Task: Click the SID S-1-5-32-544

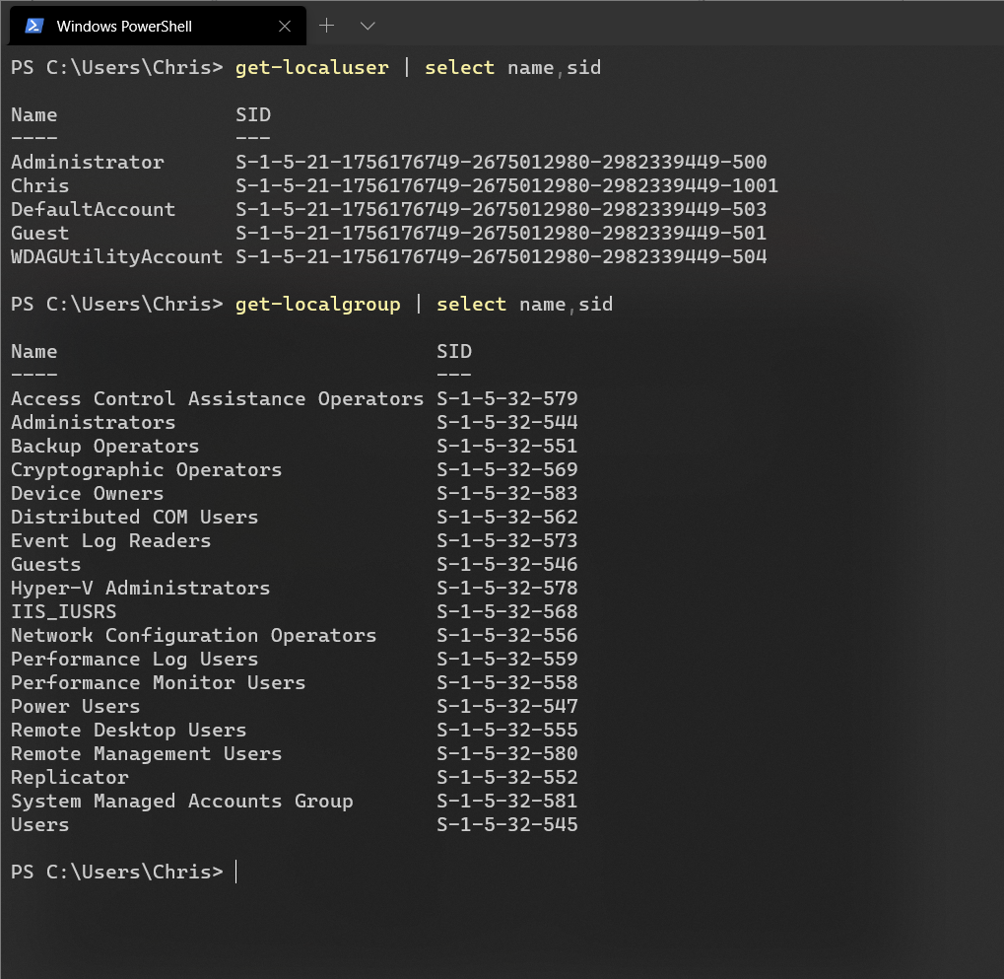Action: click(507, 423)
